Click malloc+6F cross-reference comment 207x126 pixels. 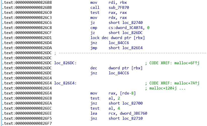coord(187,63)
